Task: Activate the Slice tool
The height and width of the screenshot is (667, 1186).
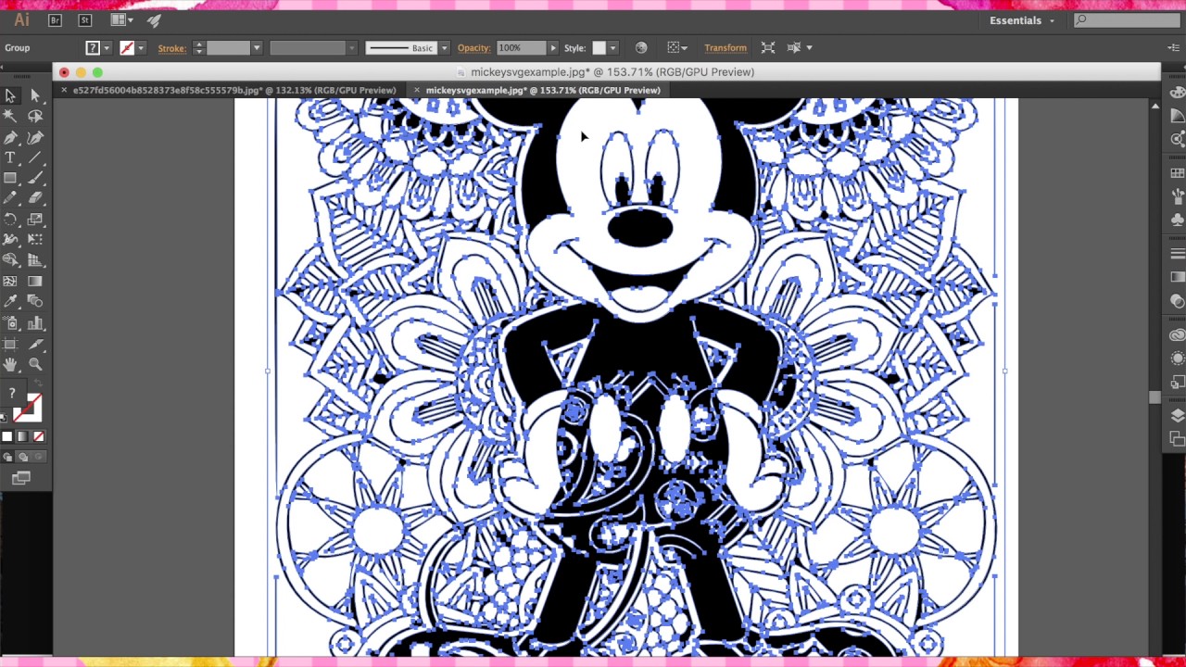Action: tap(35, 344)
